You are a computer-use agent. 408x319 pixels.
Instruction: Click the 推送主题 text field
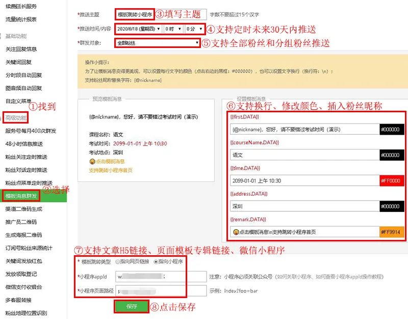point(161,14)
